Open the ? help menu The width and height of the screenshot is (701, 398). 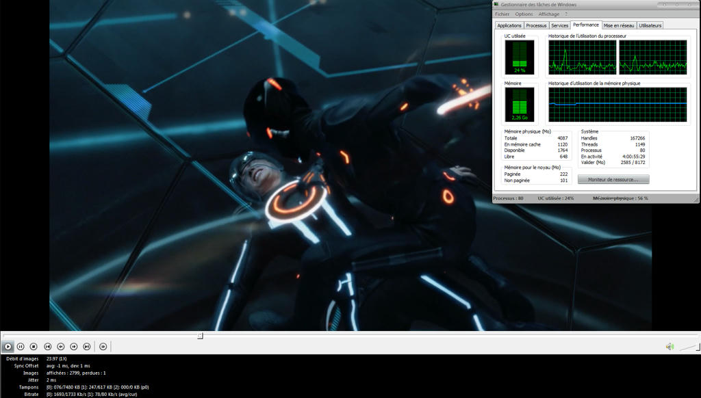tap(566, 14)
